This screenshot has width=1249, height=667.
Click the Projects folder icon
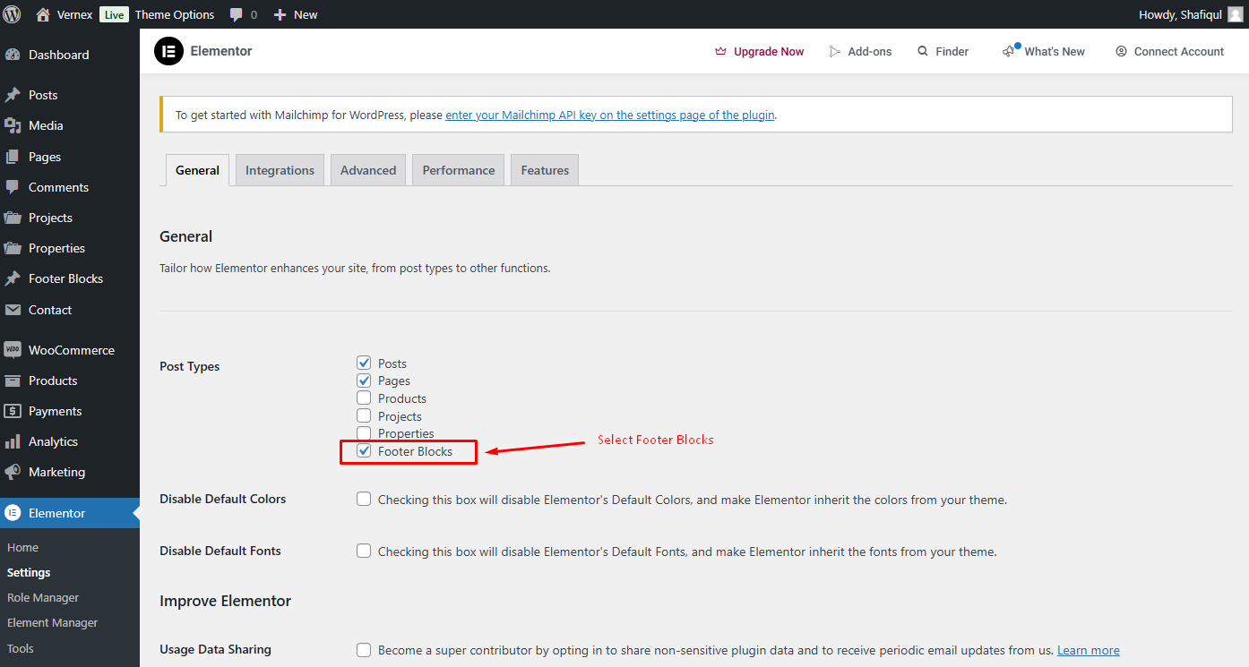[13, 218]
